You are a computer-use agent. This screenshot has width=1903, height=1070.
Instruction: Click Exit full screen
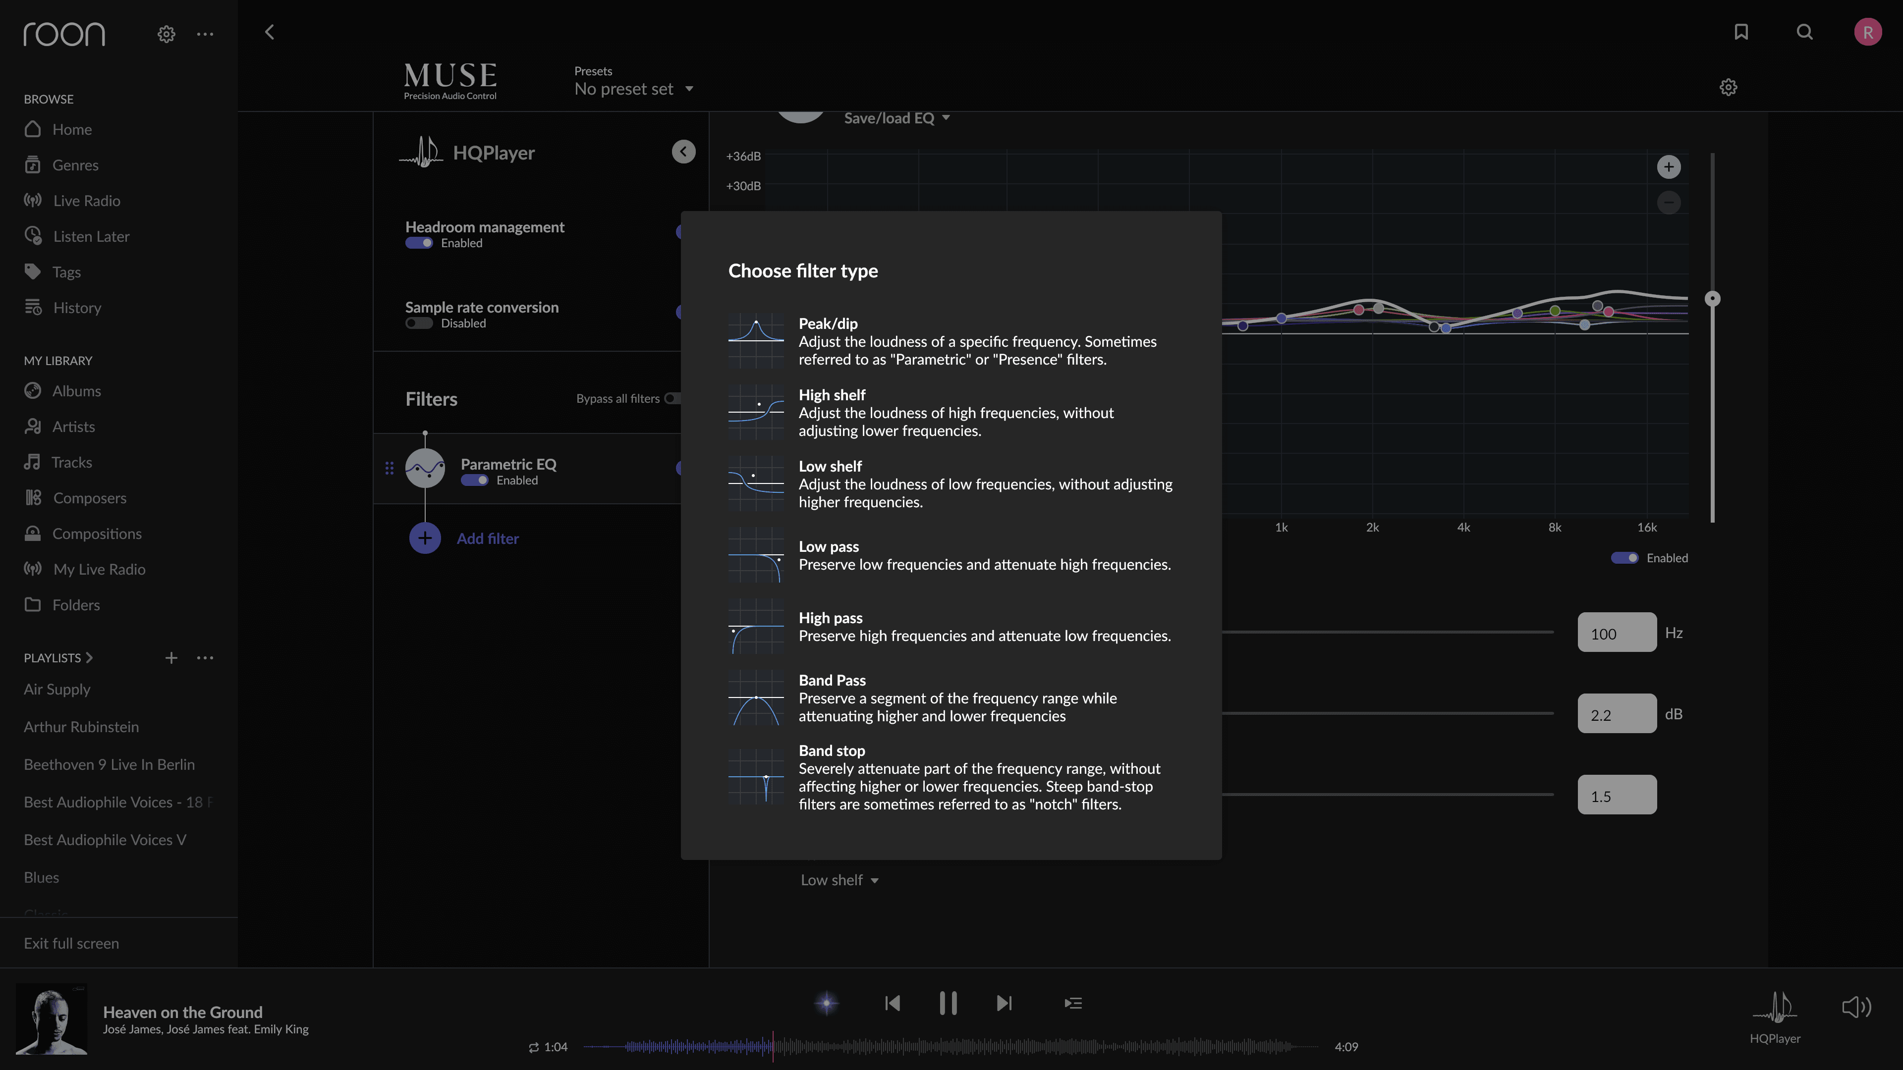(71, 943)
